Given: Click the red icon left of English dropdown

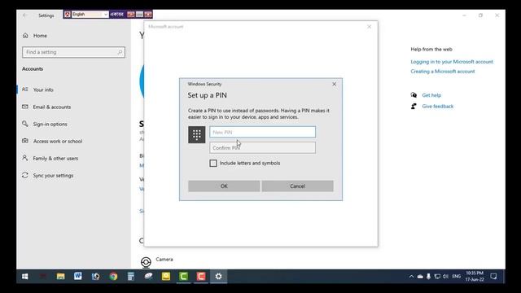Looking at the screenshot, I should tap(68, 15).
